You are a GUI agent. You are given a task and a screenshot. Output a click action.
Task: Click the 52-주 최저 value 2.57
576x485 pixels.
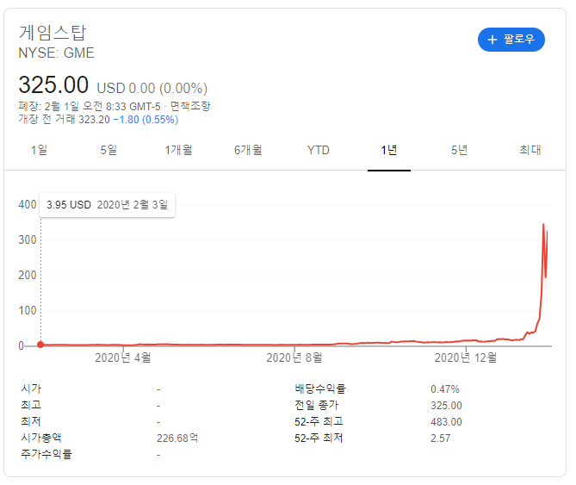(x=441, y=438)
